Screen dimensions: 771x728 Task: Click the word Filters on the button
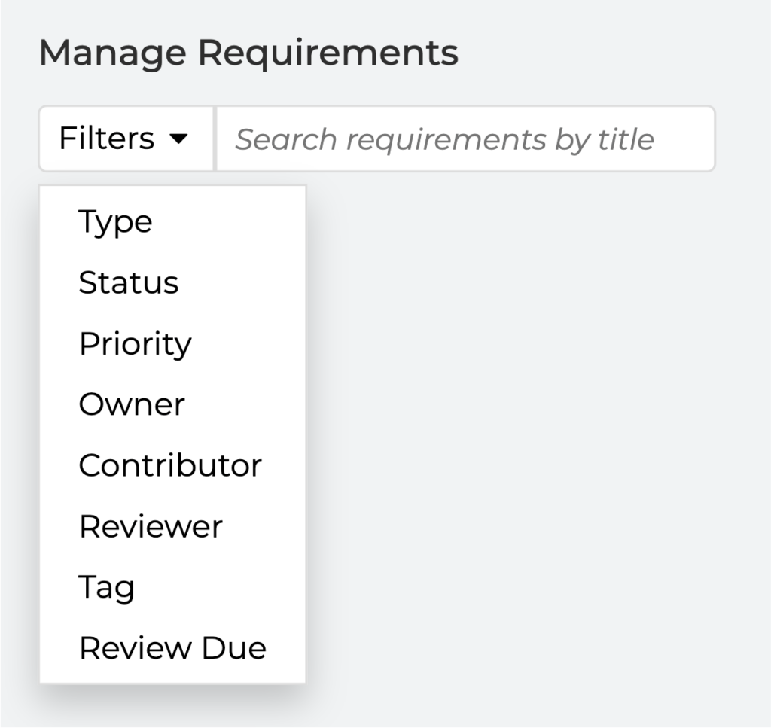pyautogui.click(x=107, y=138)
